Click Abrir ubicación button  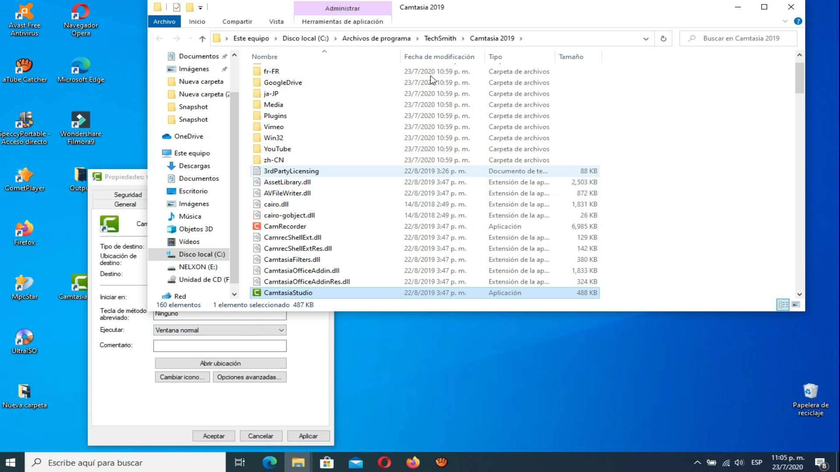point(220,364)
